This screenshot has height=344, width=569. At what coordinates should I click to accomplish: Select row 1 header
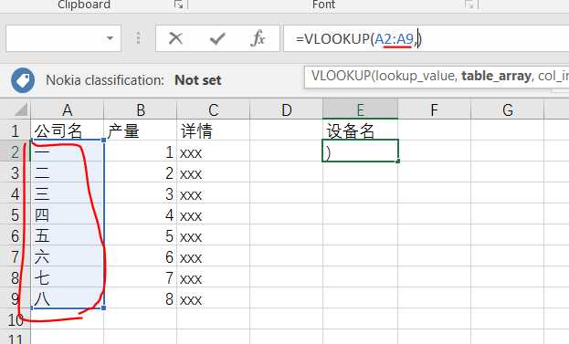tap(16, 130)
